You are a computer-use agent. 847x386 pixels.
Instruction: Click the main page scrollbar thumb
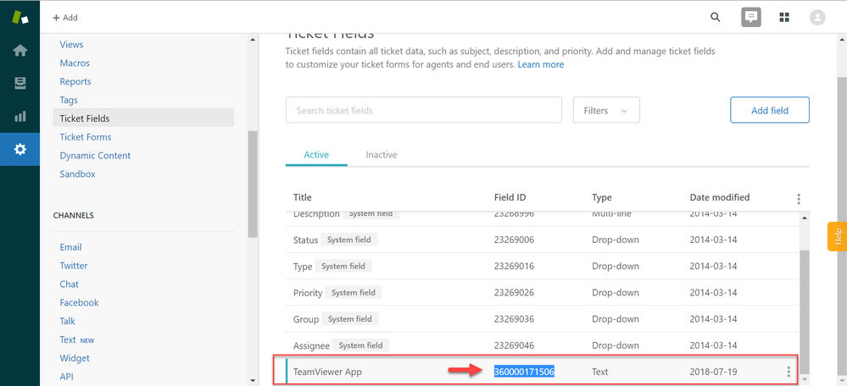[x=842, y=226]
